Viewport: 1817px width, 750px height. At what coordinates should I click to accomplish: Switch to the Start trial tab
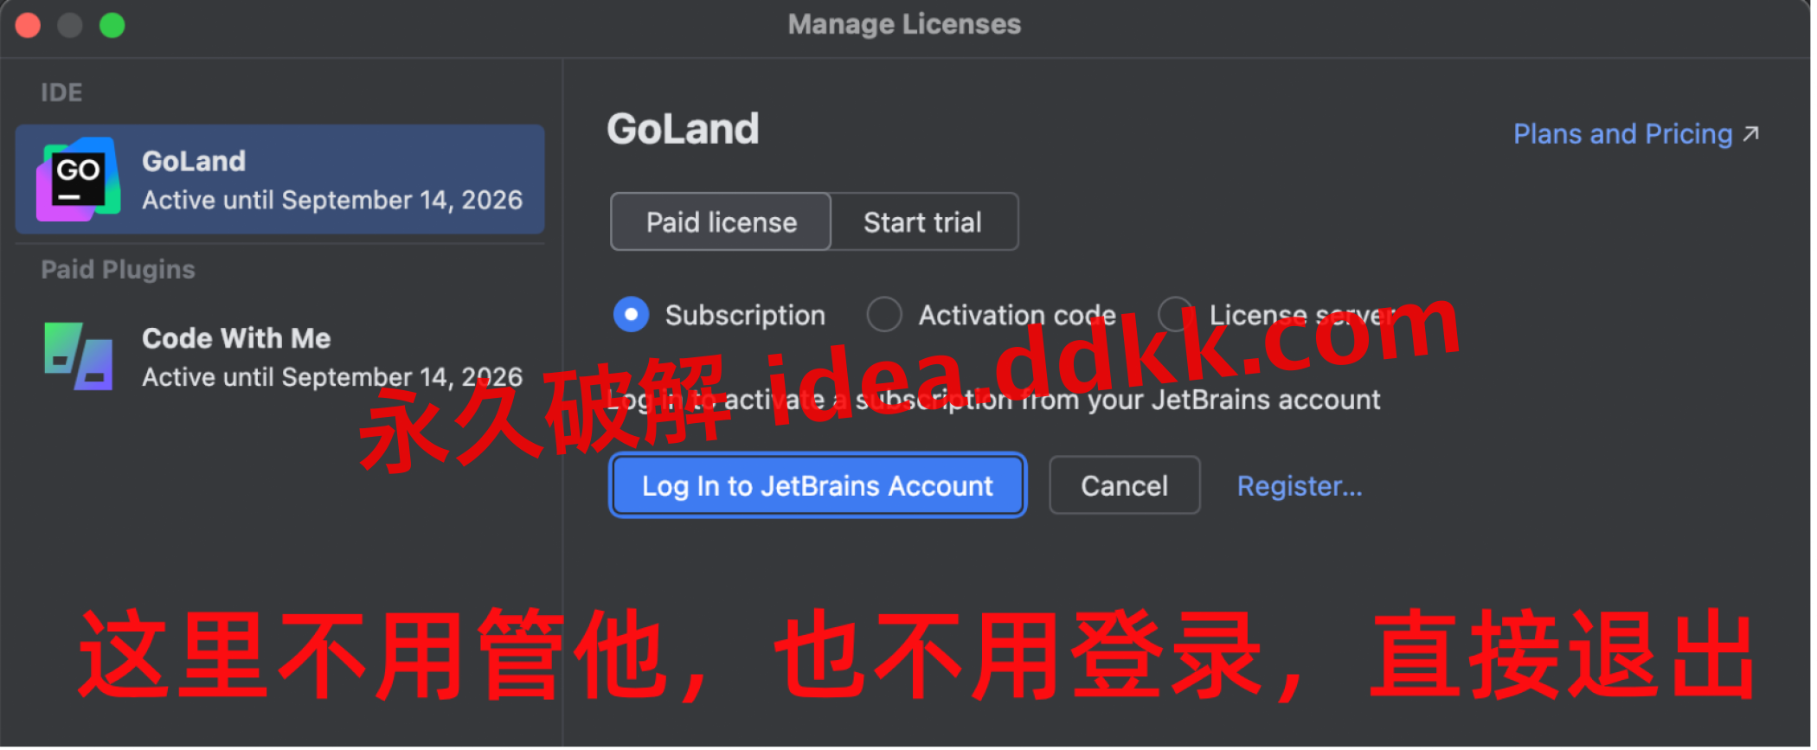click(x=923, y=222)
